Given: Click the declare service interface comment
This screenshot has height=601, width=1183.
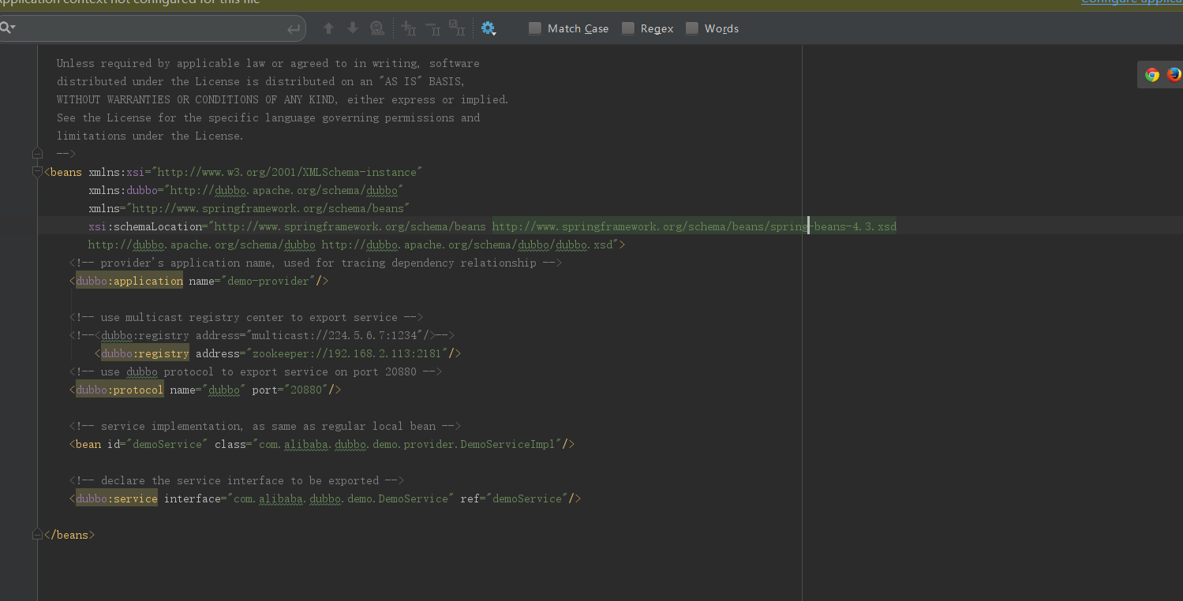Looking at the screenshot, I should click(237, 480).
